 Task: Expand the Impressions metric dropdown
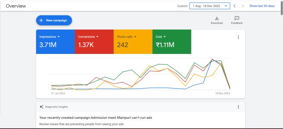[x=58, y=37]
